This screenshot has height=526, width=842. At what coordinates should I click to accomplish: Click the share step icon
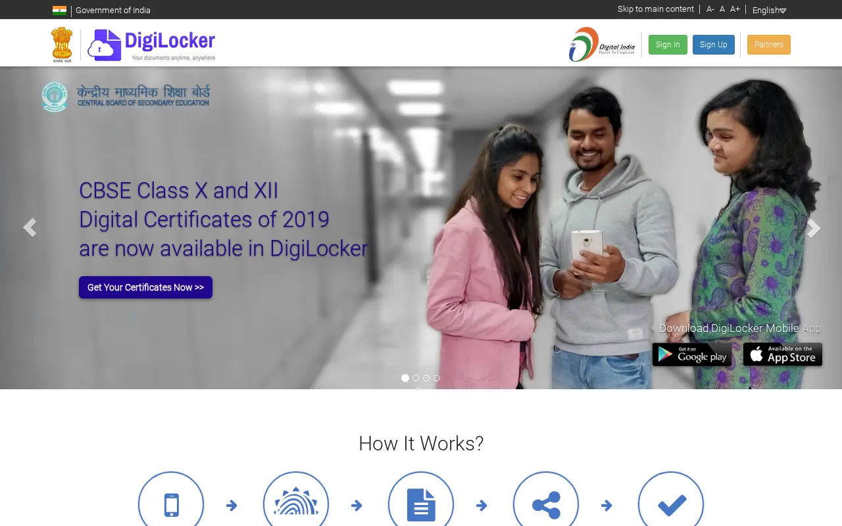[x=546, y=504]
